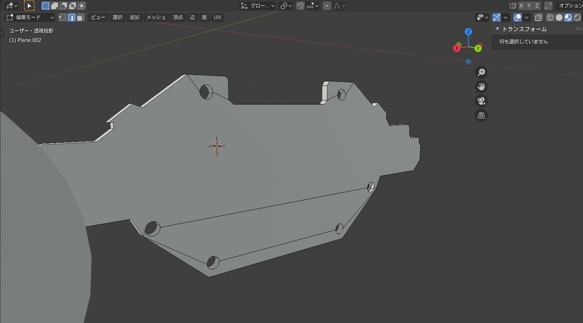Screen dimensions: 583x323
Task: Toggle snapping magnet icon
Action: pyautogui.click(x=300, y=6)
